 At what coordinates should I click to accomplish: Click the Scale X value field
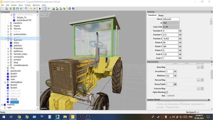point(170,54)
